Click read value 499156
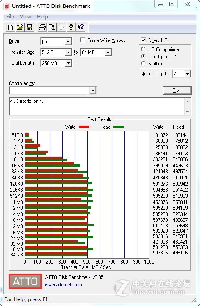This screenshot has width=200, height=306. [180, 253]
